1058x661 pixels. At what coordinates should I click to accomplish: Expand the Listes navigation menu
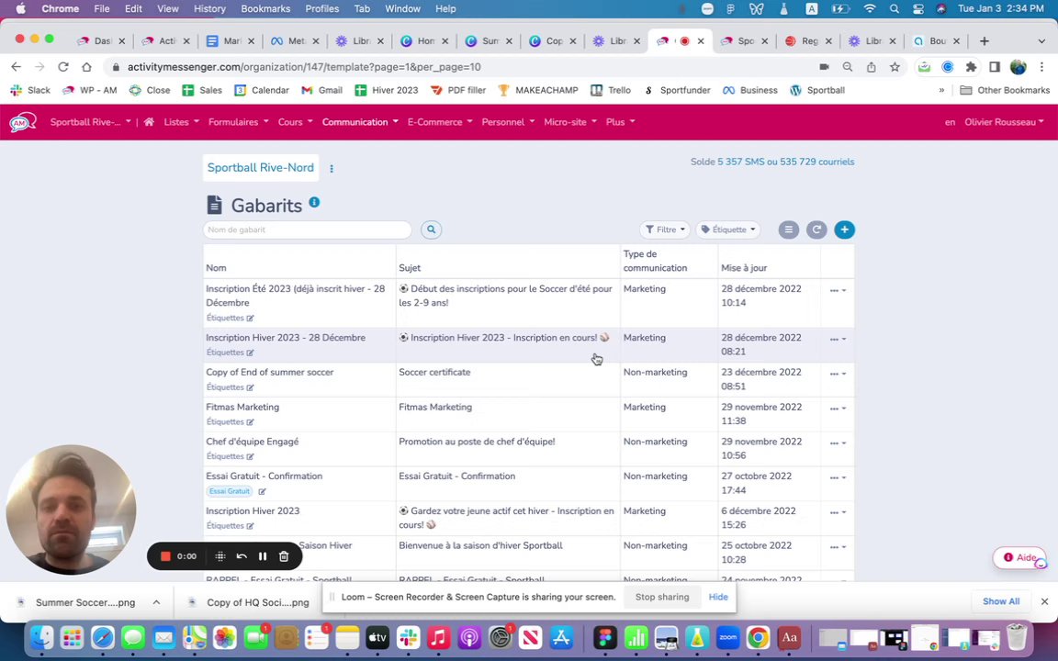point(182,122)
